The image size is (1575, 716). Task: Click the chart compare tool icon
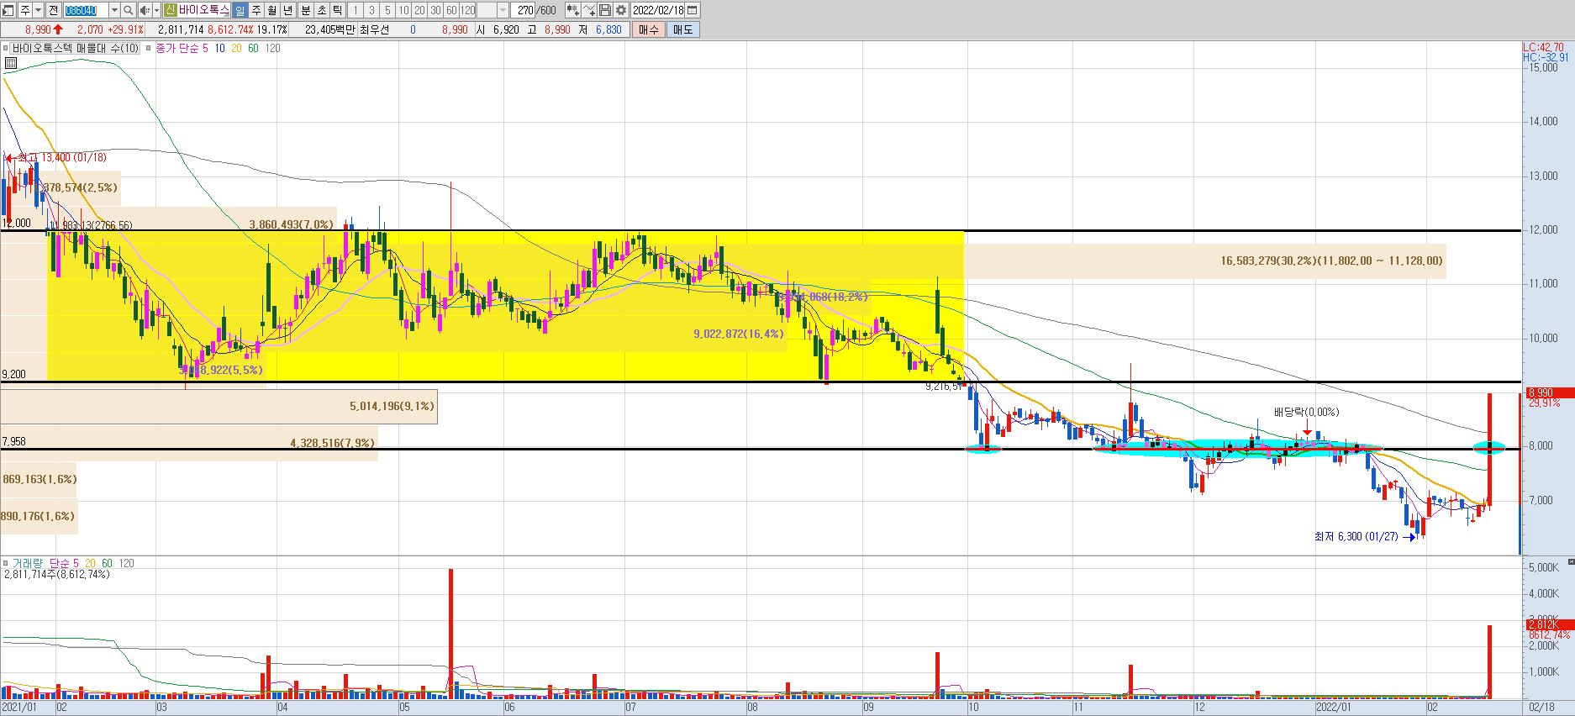572,10
